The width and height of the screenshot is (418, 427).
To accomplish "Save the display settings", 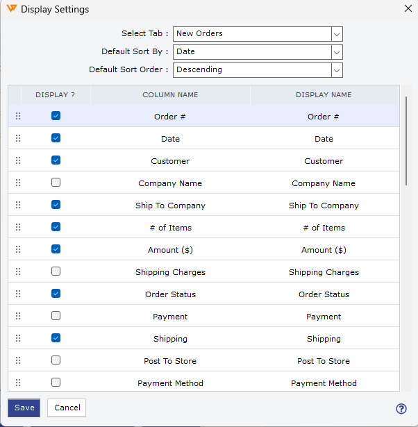I will click(x=24, y=408).
